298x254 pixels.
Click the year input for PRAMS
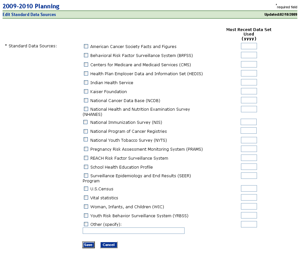249,149
